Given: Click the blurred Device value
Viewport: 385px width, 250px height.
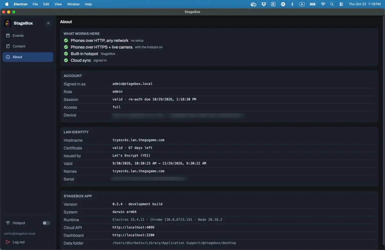Looking at the screenshot, I should coord(178,115).
